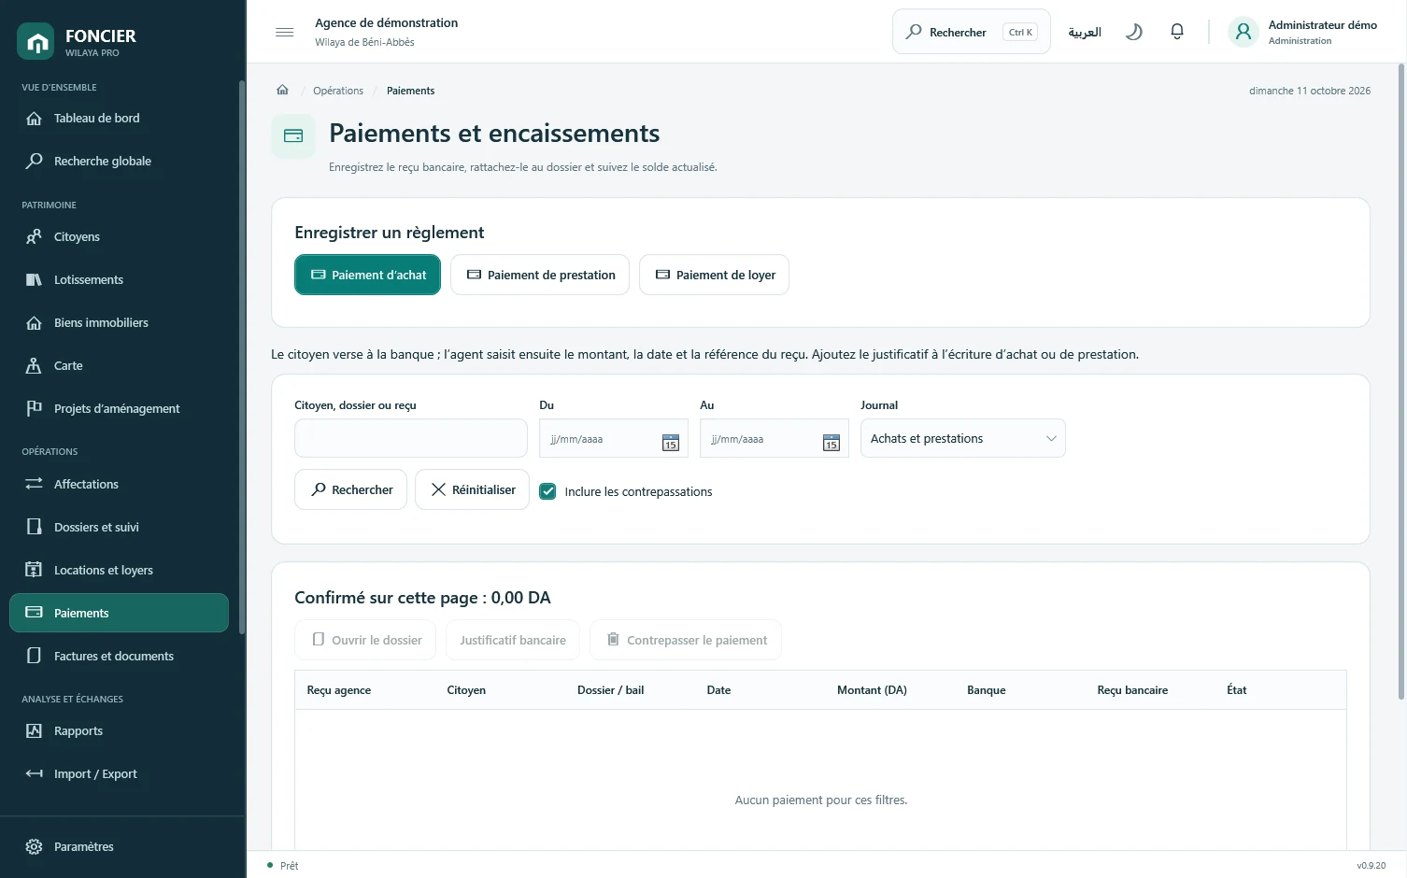Image resolution: width=1407 pixels, height=878 pixels.
Task: Open the Carte map page
Action: (x=119, y=366)
